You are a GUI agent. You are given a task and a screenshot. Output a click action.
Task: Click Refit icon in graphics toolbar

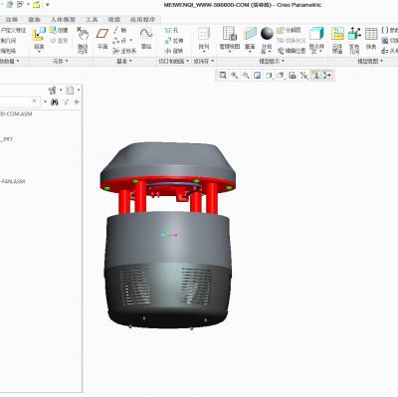[223, 76]
